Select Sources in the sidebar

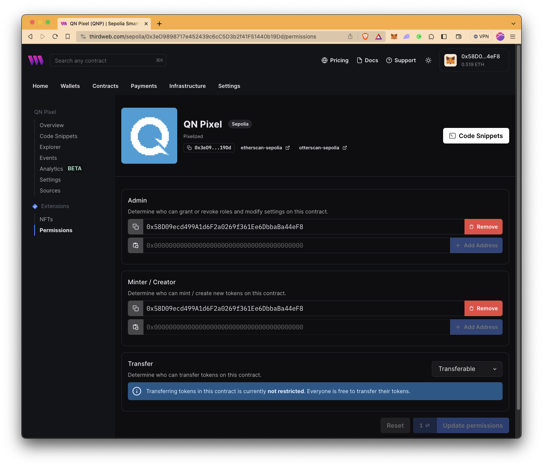(50, 191)
